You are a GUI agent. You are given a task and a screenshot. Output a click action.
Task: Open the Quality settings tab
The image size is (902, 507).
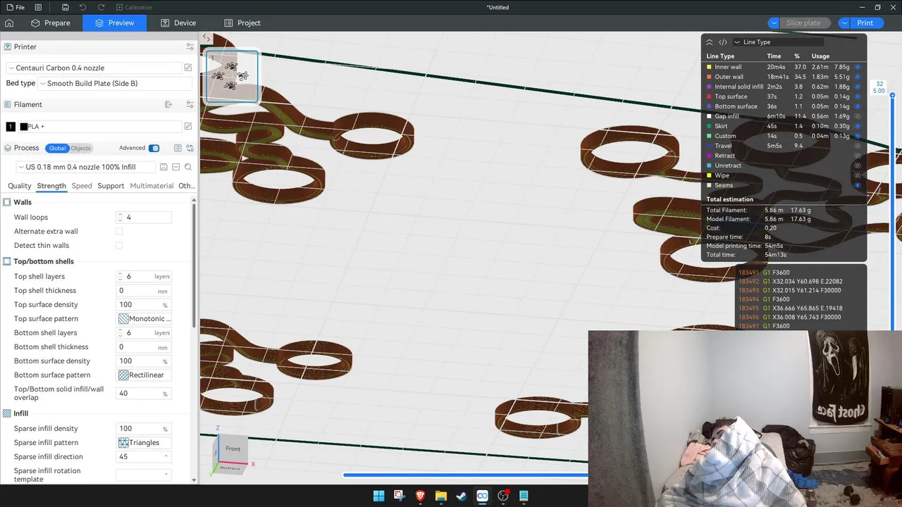pyautogui.click(x=19, y=186)
